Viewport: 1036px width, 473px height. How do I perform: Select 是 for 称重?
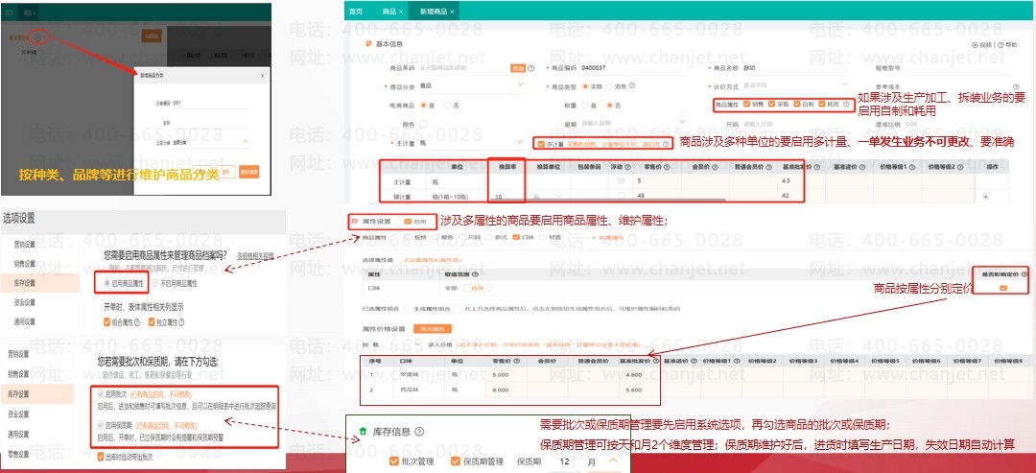(585, 105)
